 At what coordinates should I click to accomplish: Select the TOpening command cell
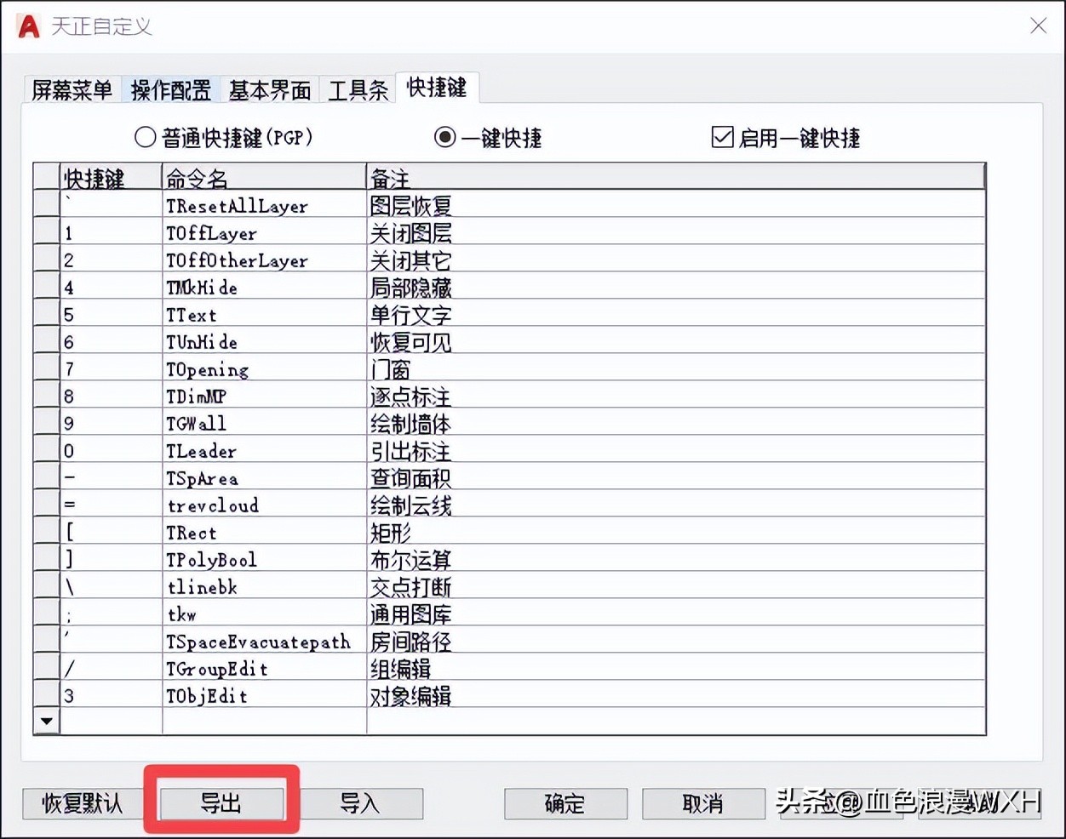264,368
